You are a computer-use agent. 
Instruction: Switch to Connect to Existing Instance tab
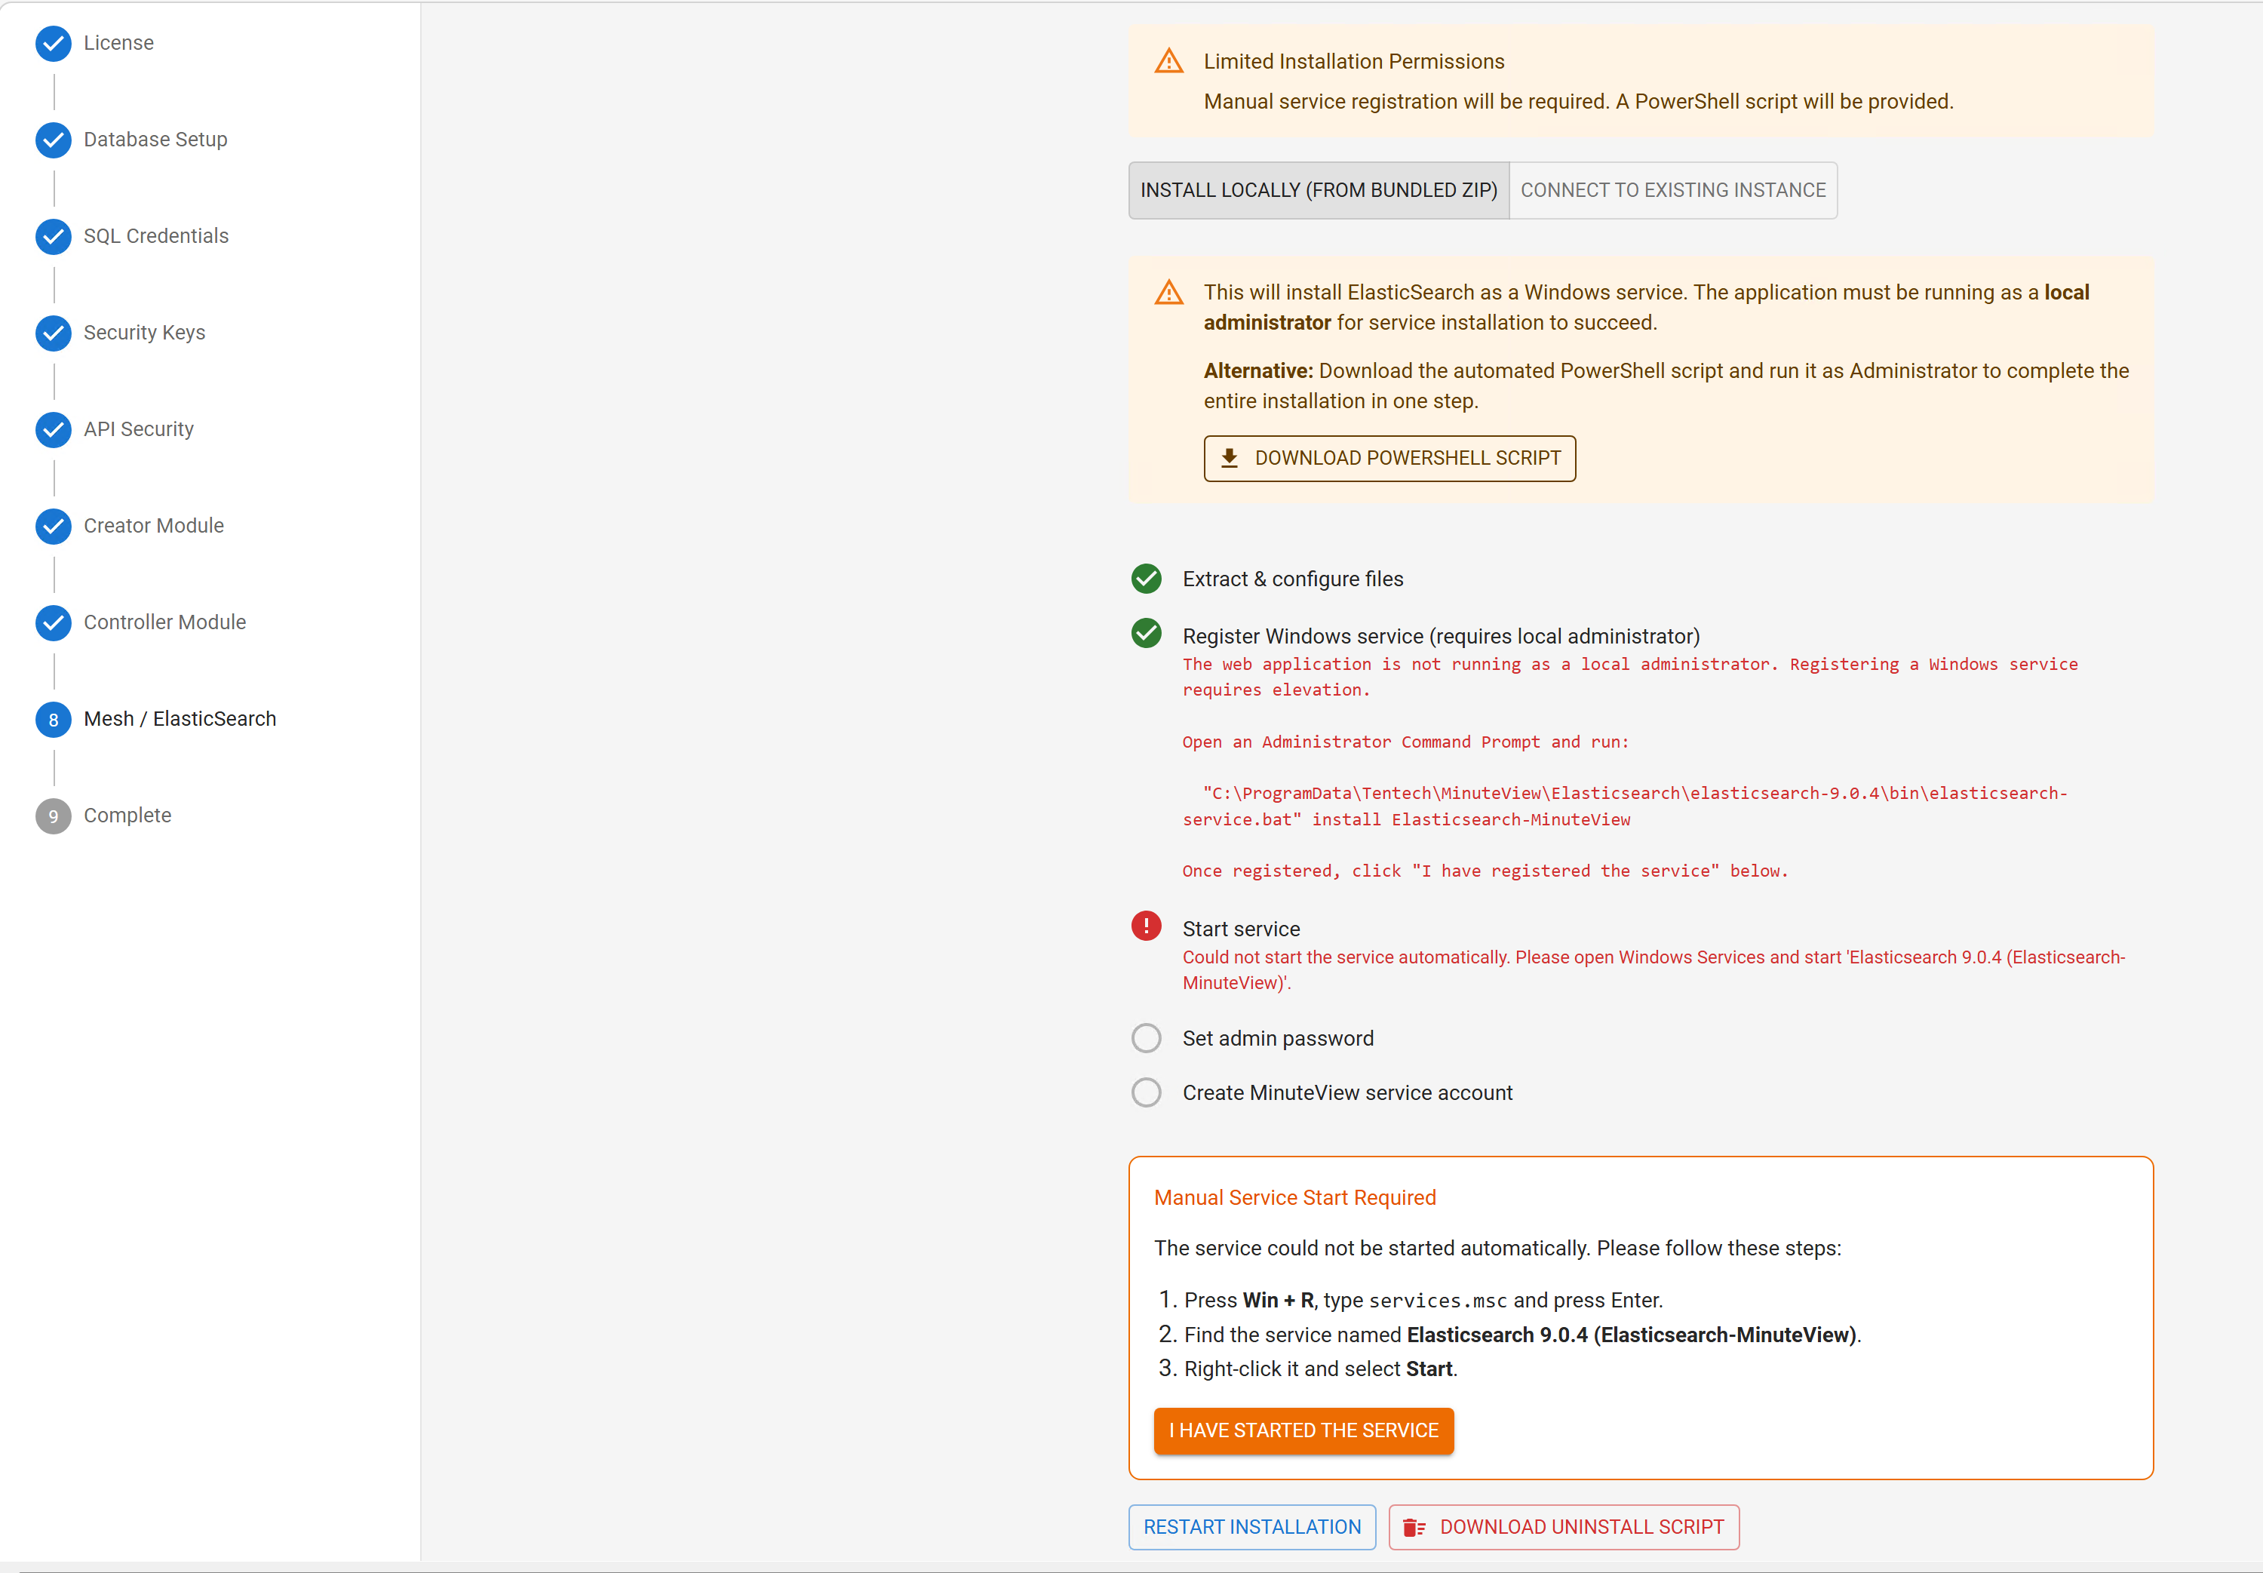1672,190
